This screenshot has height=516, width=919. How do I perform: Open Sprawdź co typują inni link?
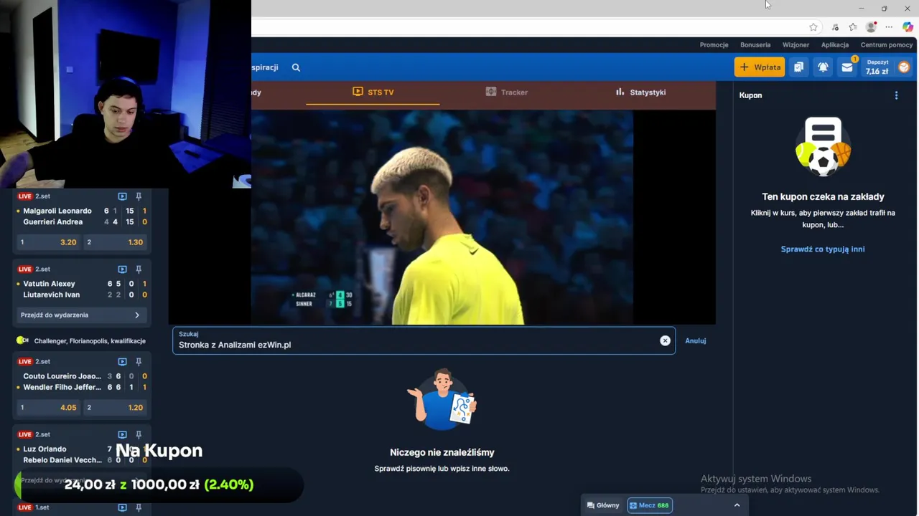click(823, 249)
